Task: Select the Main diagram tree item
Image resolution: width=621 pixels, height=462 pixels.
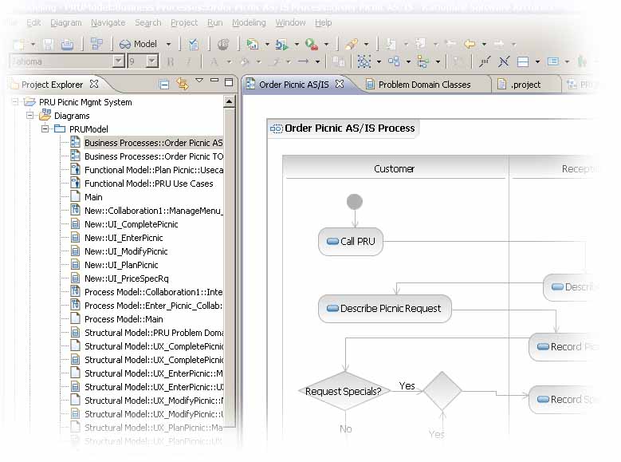Action: point(93,197)
